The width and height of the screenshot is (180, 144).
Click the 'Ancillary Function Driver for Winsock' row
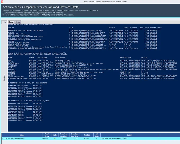pos(26,31)
